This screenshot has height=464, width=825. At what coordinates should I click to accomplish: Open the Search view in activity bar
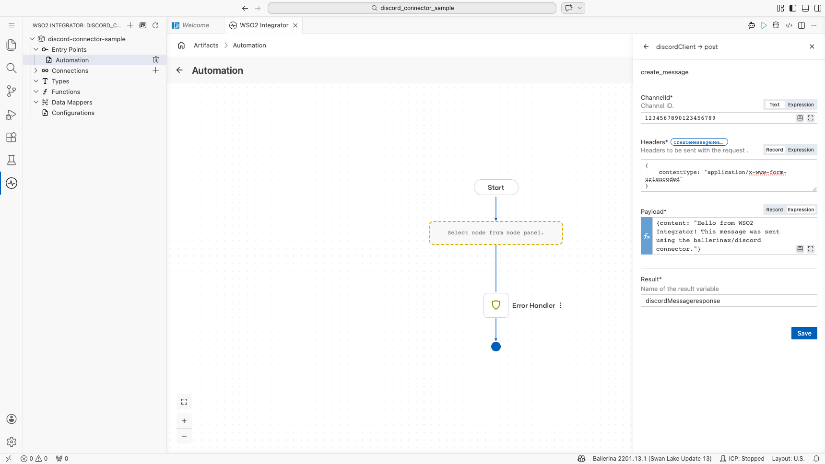(x=12, y=68)
